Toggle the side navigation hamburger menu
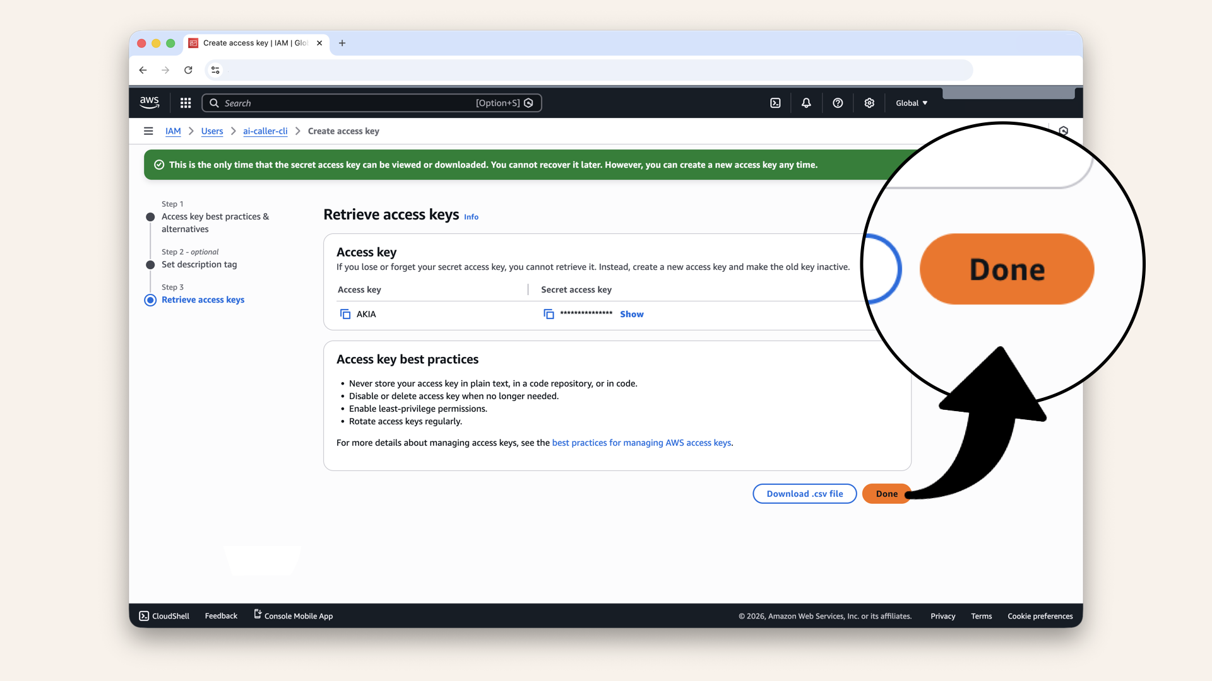Viewport: 1212px width, 681px height. point(148,131)
